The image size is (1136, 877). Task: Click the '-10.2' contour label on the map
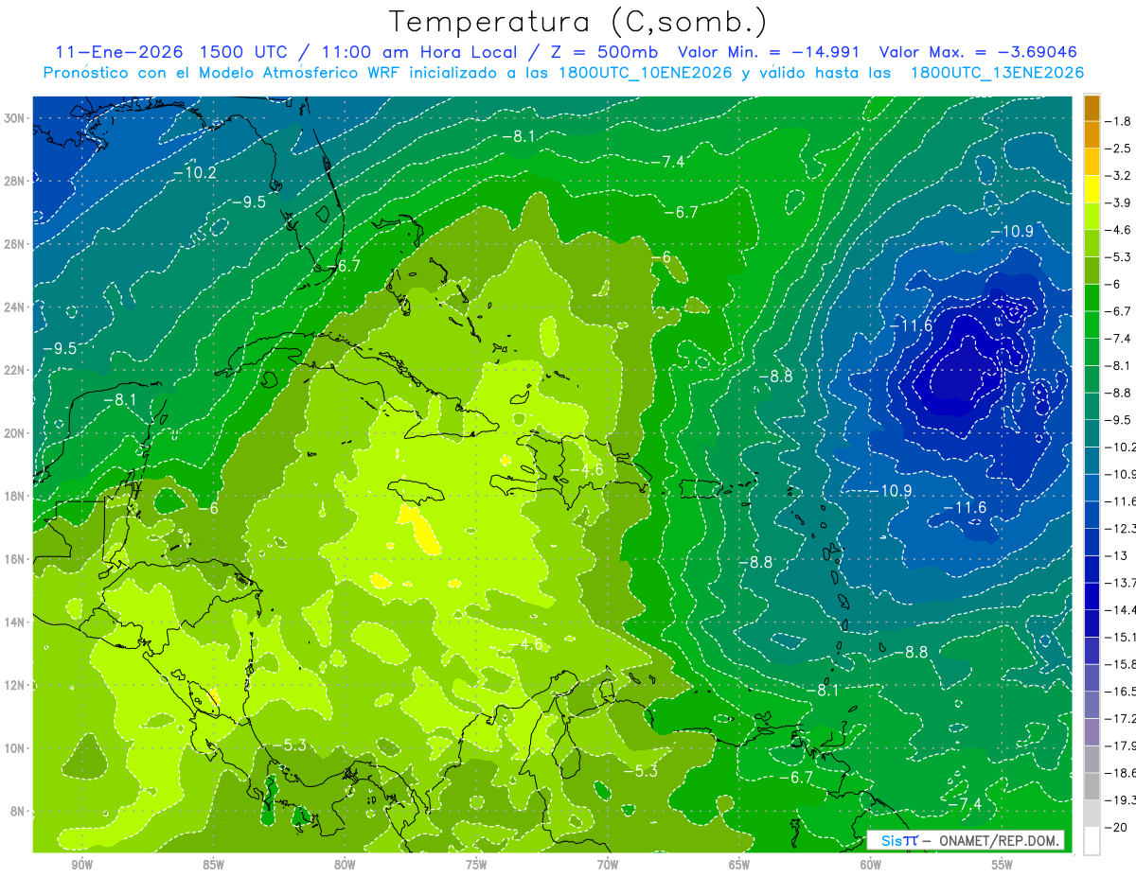tap(195, 172)
